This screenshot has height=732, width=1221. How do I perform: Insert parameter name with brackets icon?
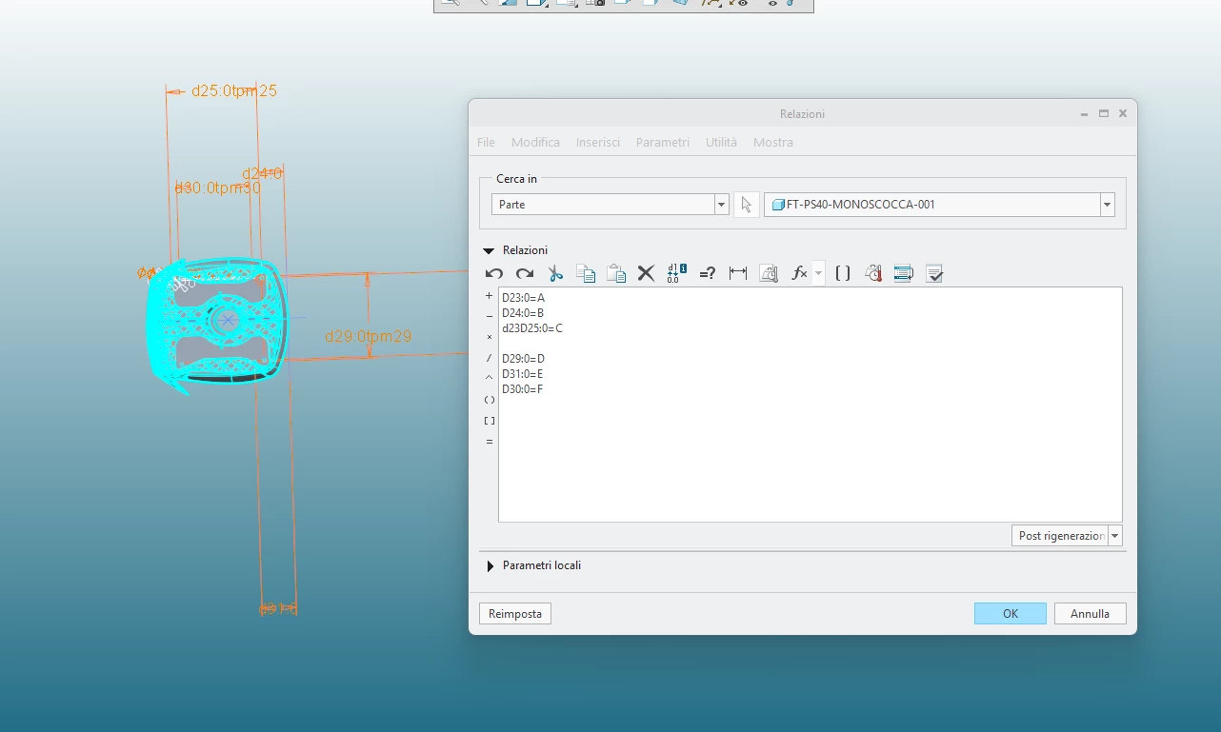point(843,273)
